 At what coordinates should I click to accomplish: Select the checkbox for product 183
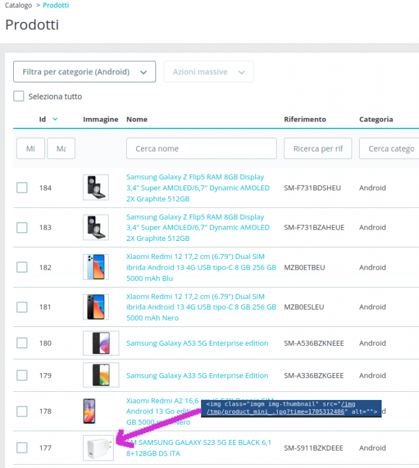click(22, 227)
